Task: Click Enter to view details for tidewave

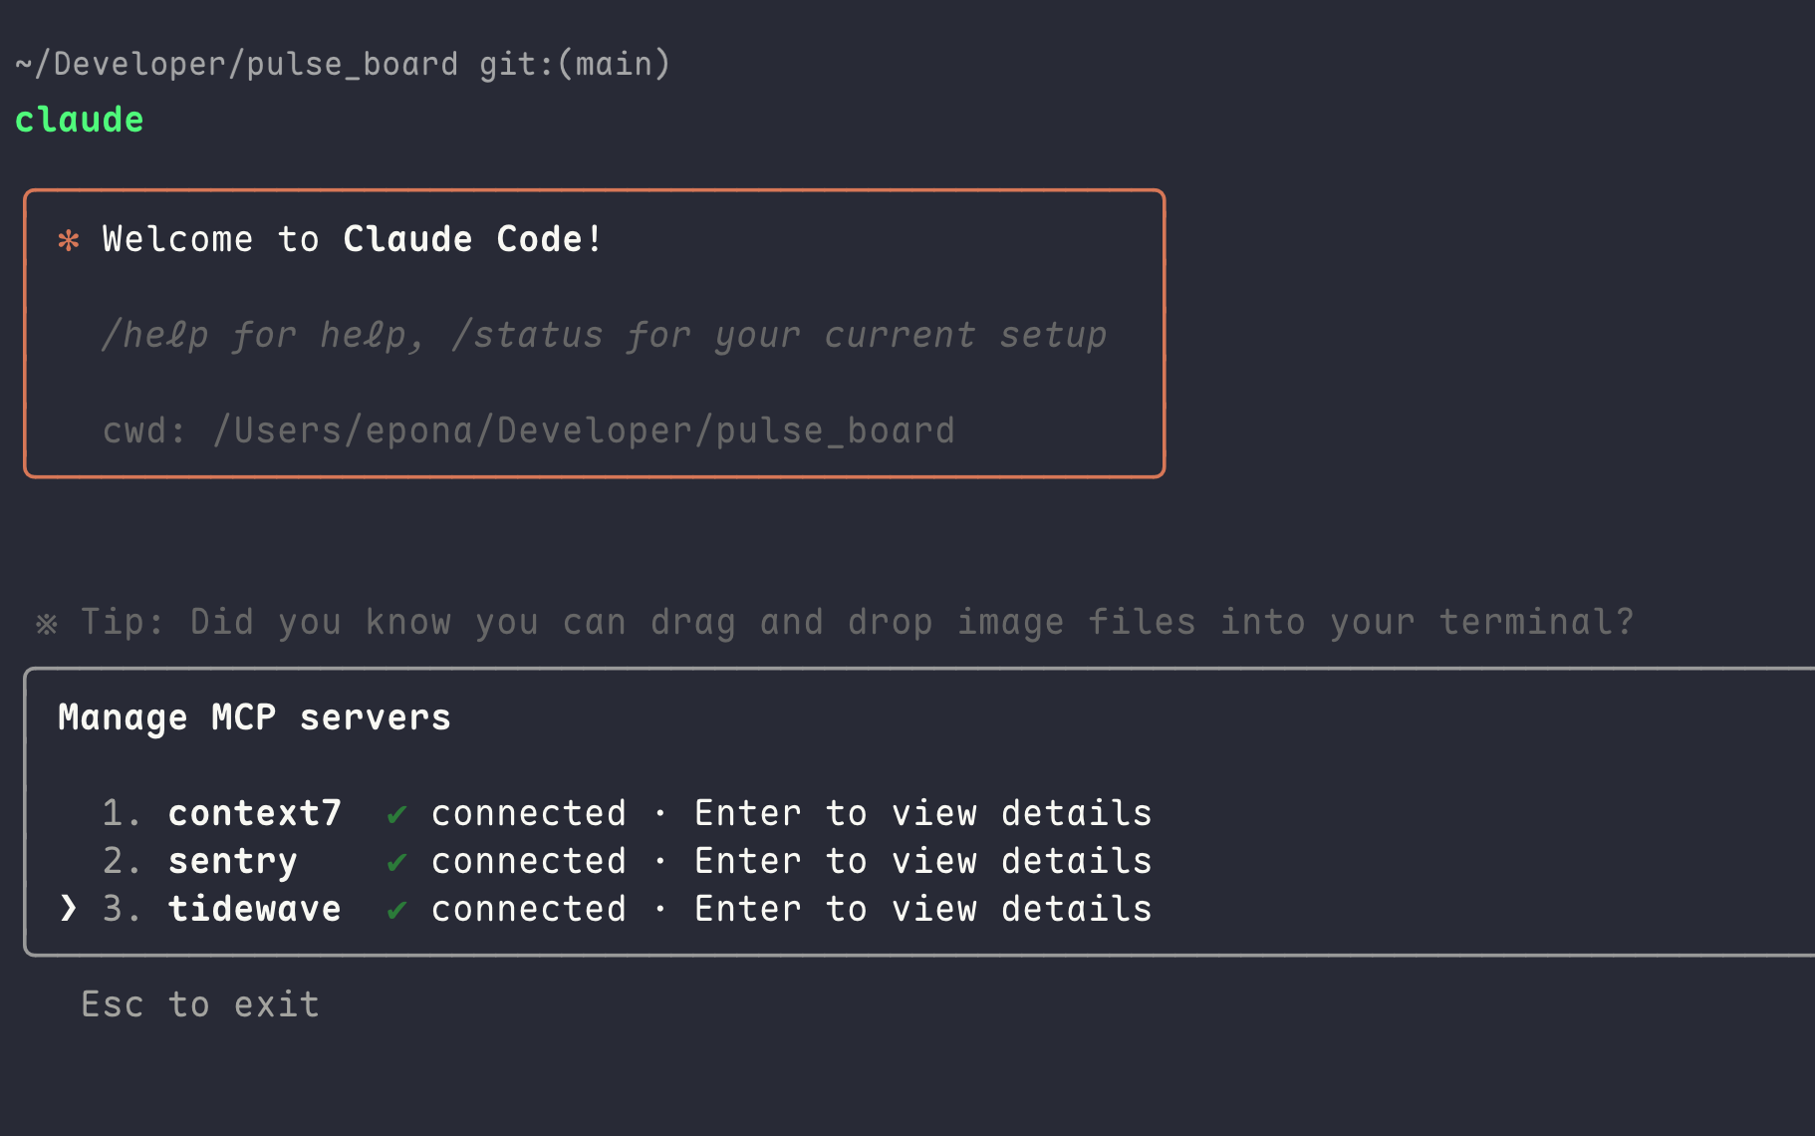Action: pyautogui.click(x=922, y=910)
